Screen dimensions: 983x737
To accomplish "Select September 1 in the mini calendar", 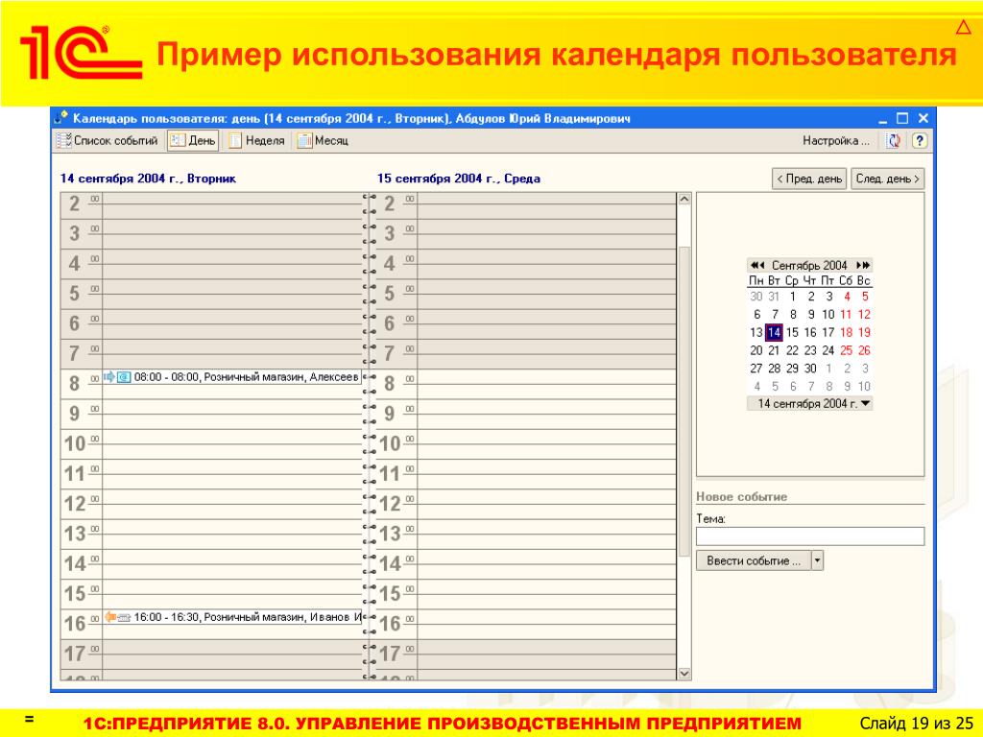I will [x=792, y=297].
